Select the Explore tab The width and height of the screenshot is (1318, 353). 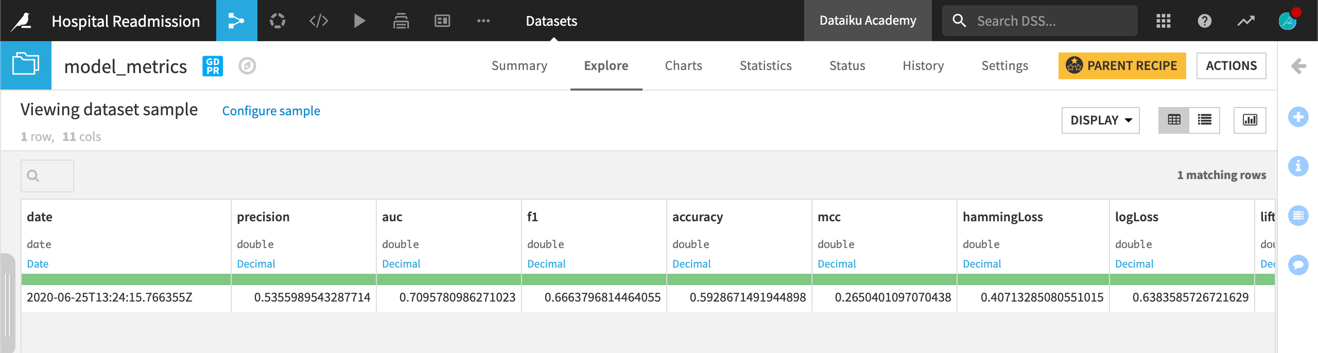pyautogui.click(x=606, y=66)
